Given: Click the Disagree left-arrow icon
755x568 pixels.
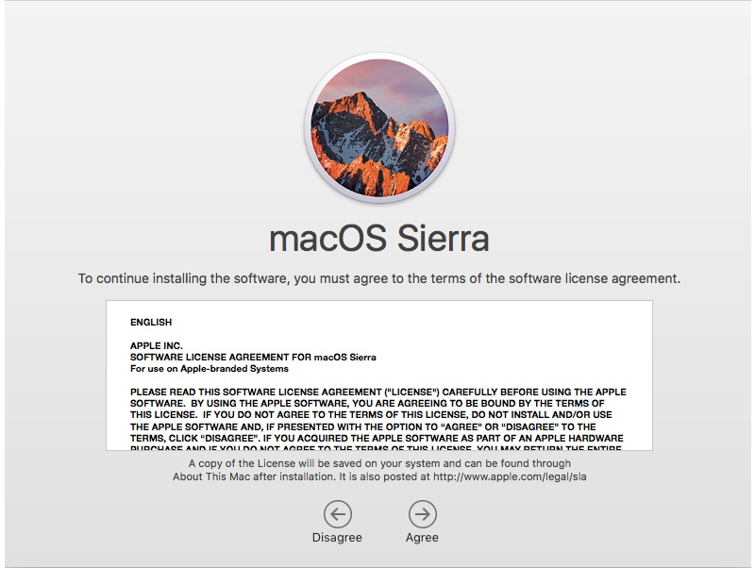Looking at the screenshot, I should click(337, 513).
